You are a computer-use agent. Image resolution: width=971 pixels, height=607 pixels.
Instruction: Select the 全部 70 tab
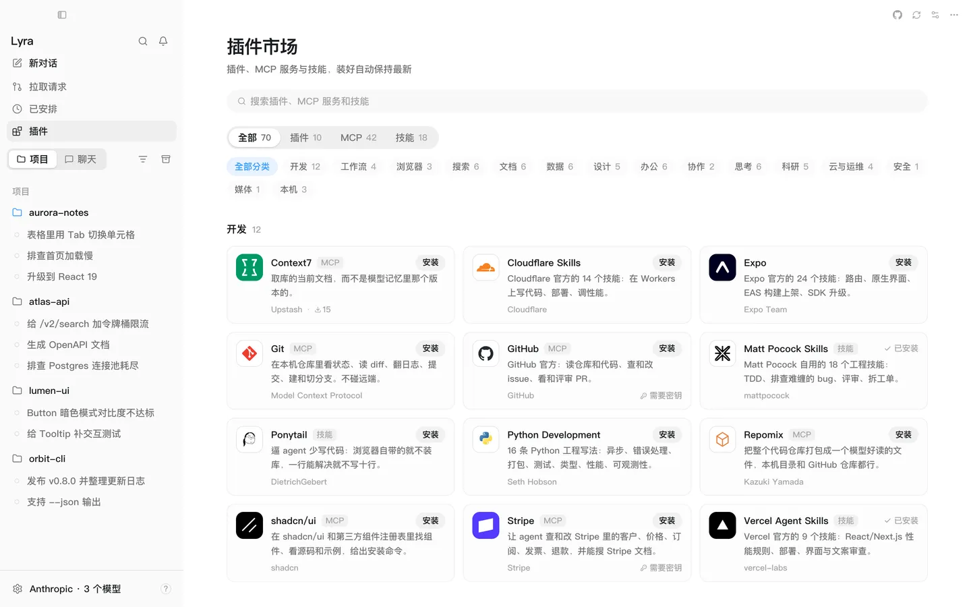tap(254, 138)
